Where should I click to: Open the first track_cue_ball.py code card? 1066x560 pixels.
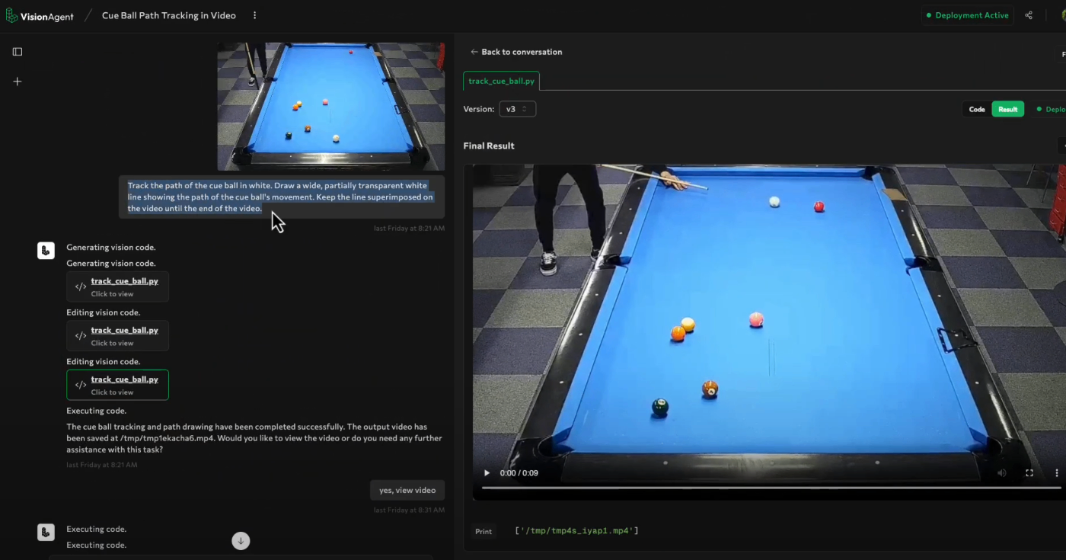pyautogui.click(x=117, y=286)
